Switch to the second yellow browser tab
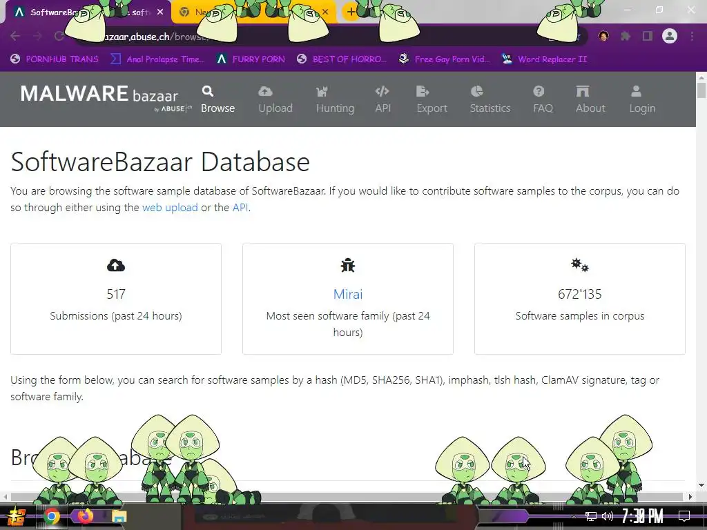The width and height of the screenshot is (707, 530). (253, 12)
